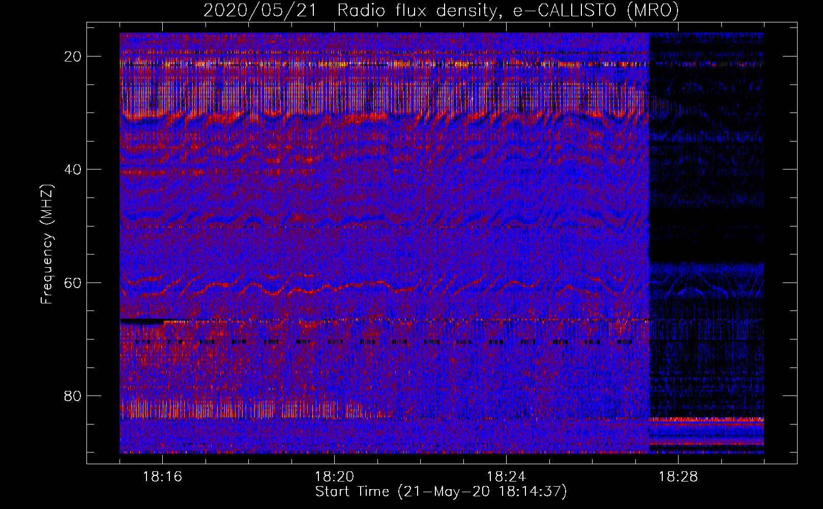Click the 60 MHz frequency tick label
Image resolution: width=823 pixels, height=509 pixels.
pyautogui.click(x=73, y=282)
